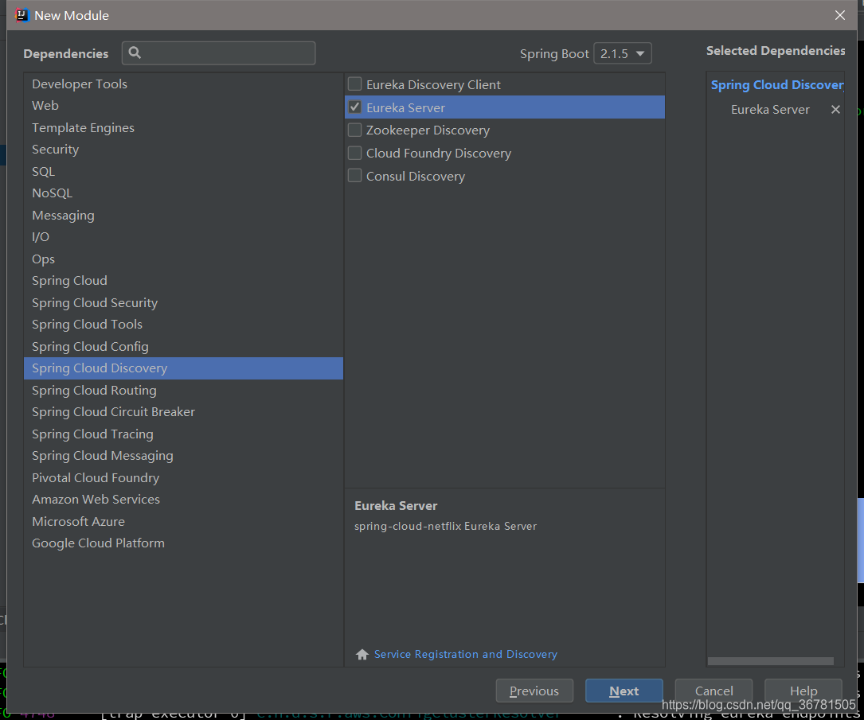Screen dimensions: 864x720
Task: Select the Spring Cloud Tools category
Action: point(183,325)
